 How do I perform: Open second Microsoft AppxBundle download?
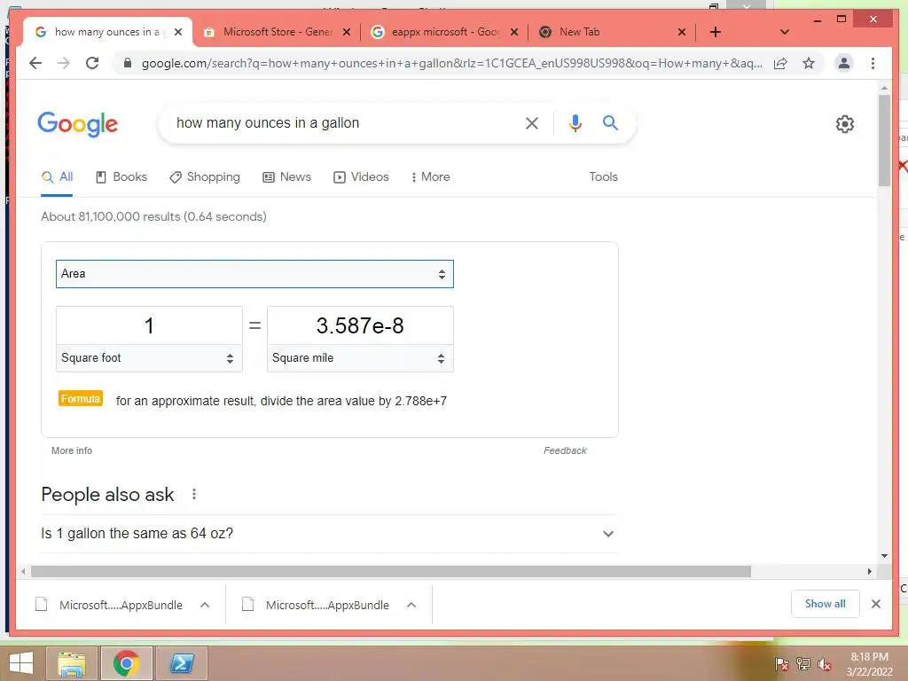tap(316, 605)
